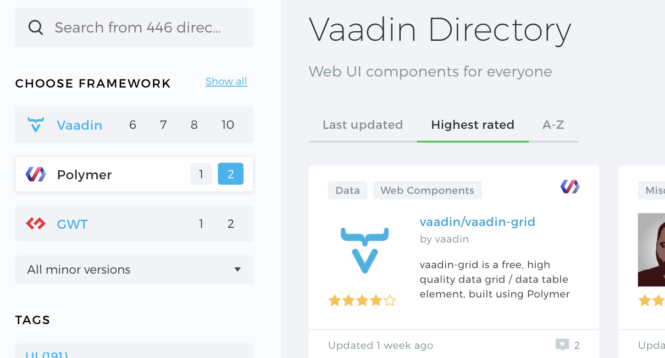Open the All minor versions dropdown
Image resolution: width=665 pixels, height=358 pixels.
coord(134,270)
